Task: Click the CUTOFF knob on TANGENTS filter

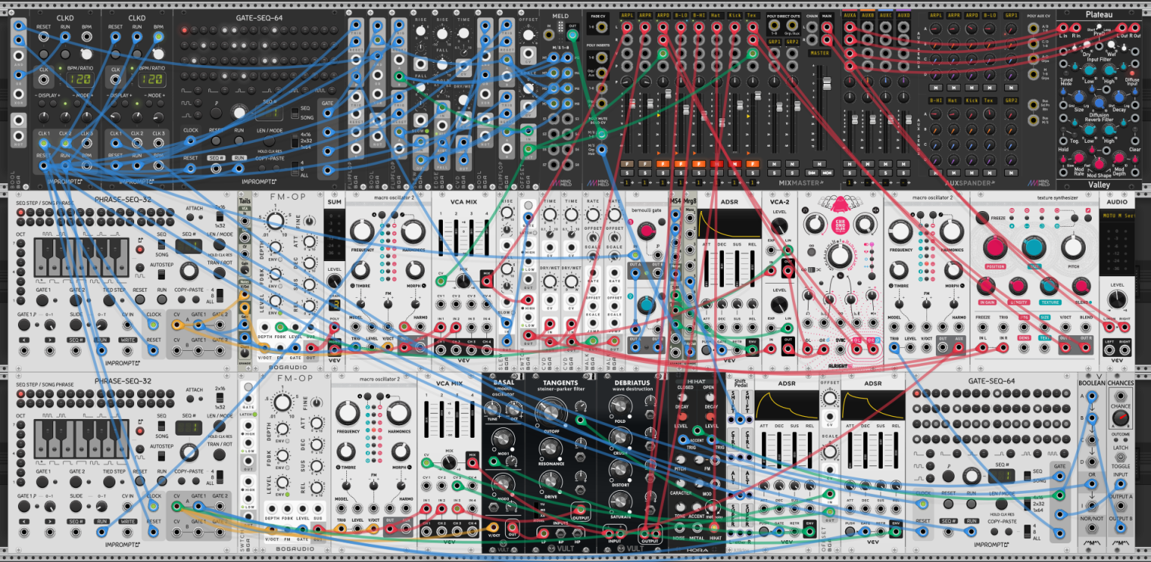Action: (551, 412)
